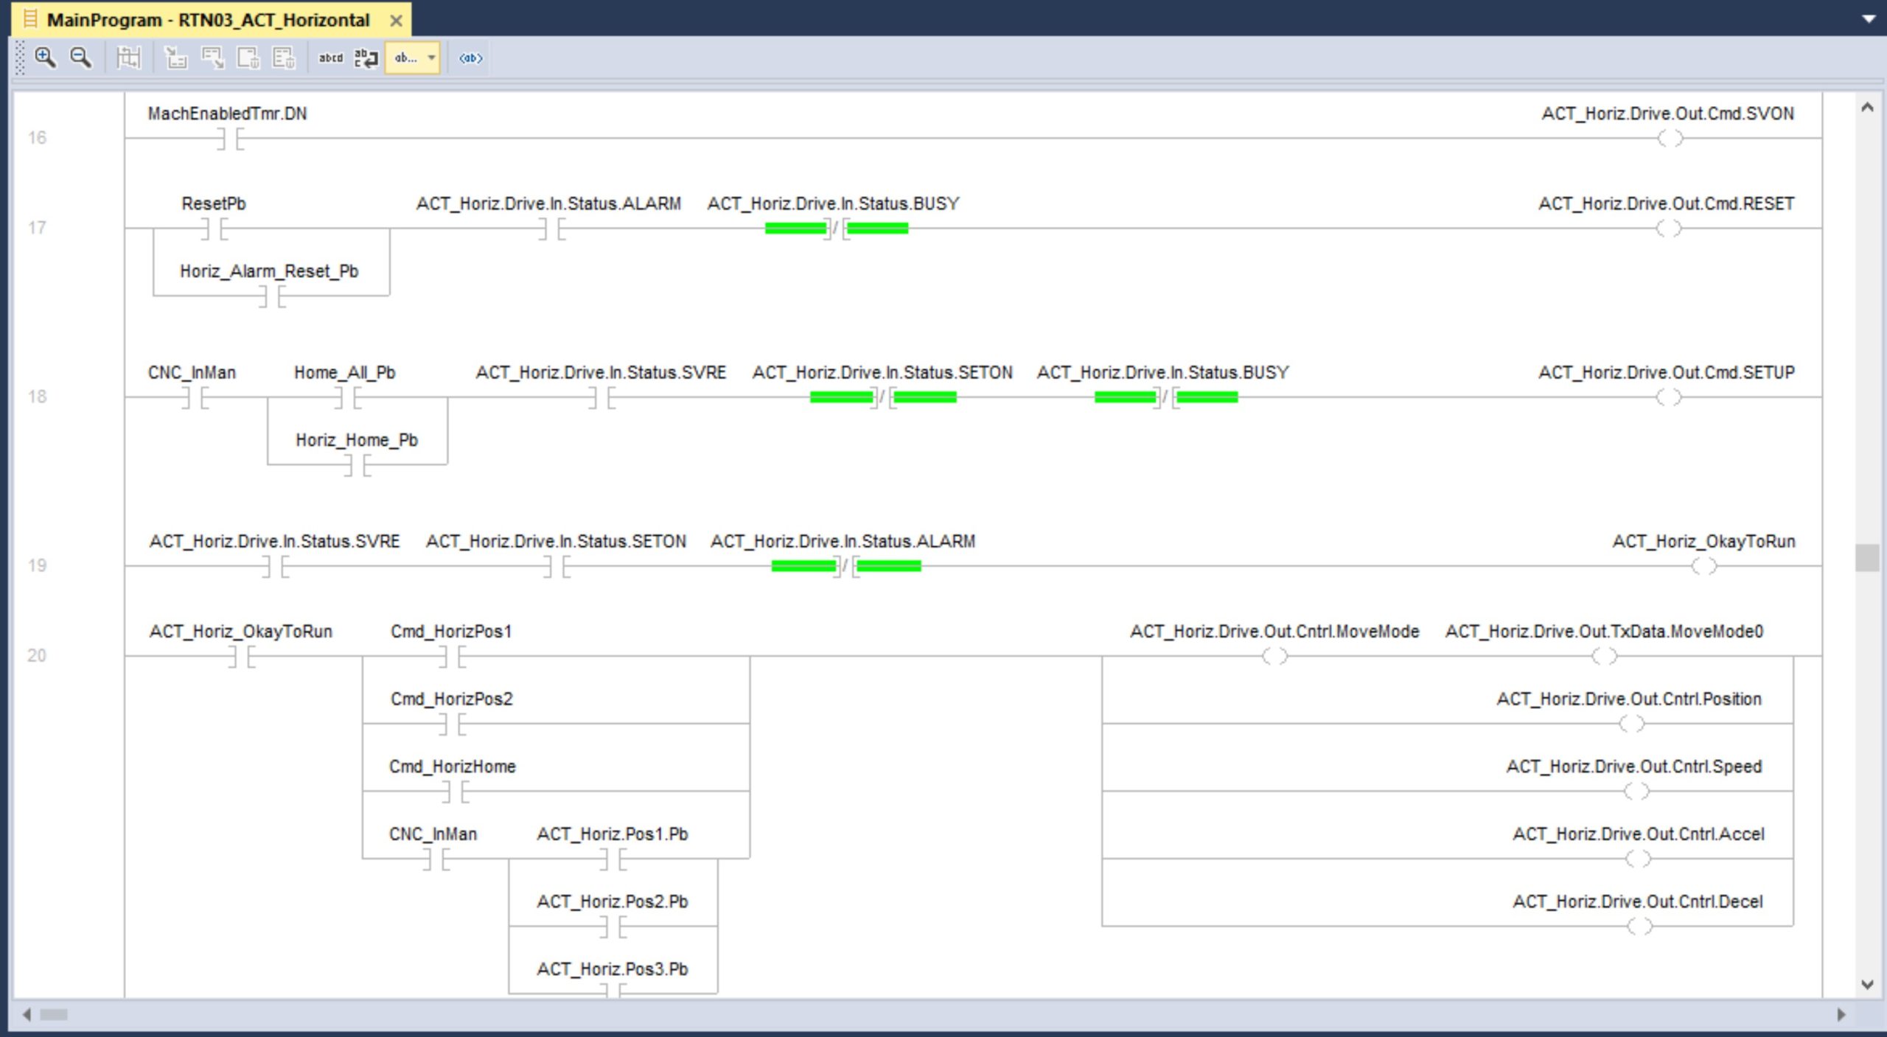Click the abcd text display icon

click(x=330, y=57)
